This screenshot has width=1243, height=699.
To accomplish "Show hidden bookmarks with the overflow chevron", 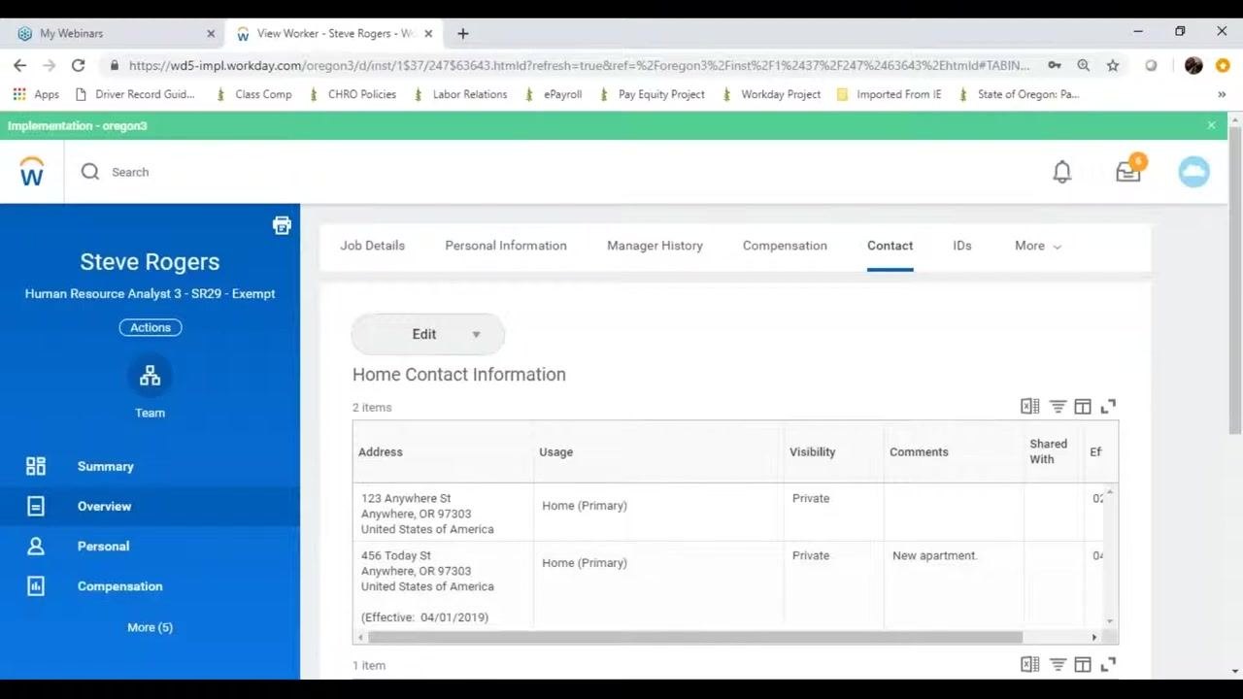I will (x=1222, y=94).
